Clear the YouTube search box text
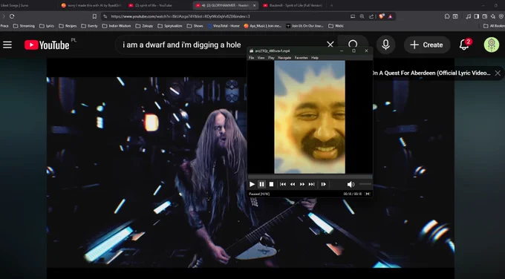 [x=330, y=45]
